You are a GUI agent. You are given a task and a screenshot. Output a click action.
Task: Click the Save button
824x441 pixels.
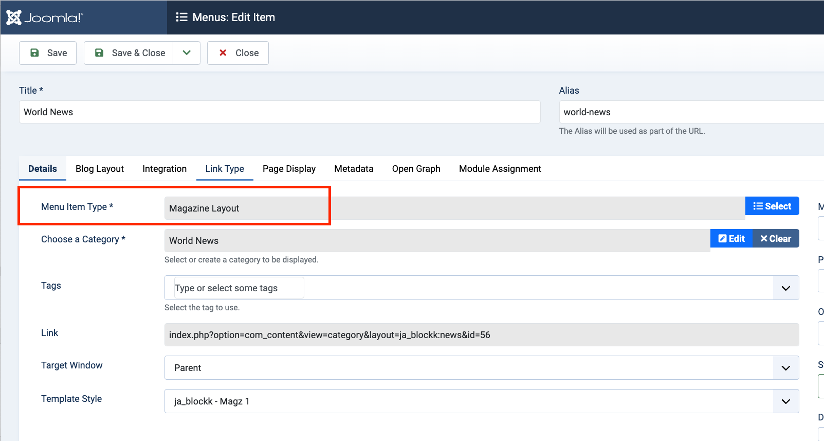pyautogui.click(x=48, y=53)
